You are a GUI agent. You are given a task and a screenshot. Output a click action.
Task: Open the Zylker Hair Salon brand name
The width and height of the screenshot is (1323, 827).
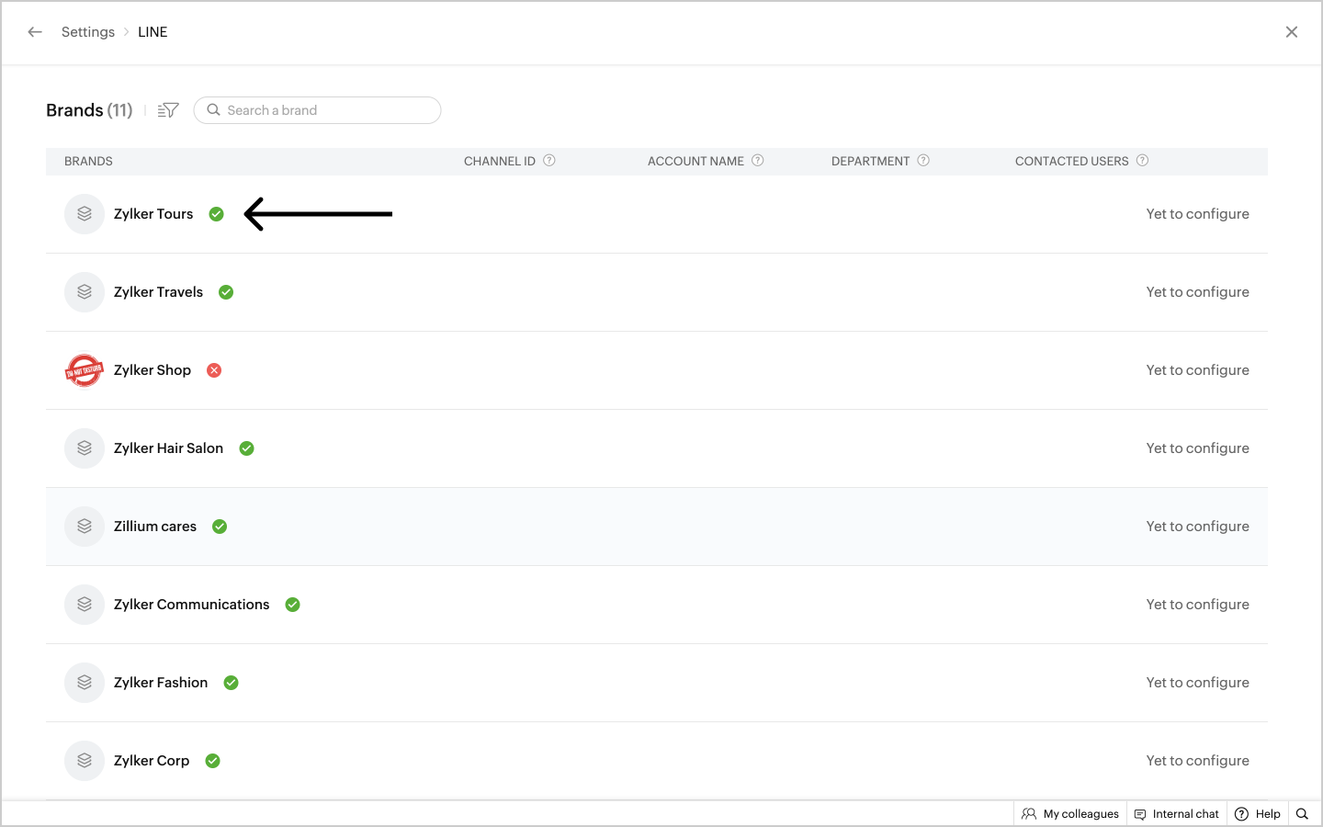[x=168, y=448]
